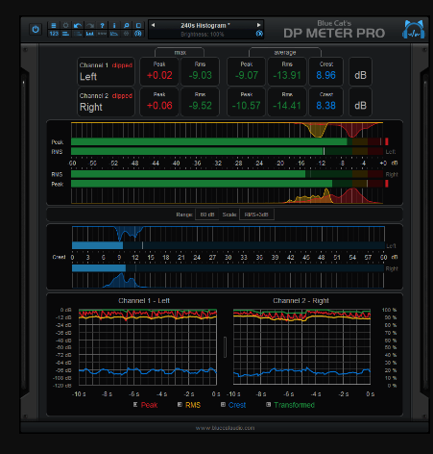The image size is (433, 454).
Task: Click the Right channel red clip LED
Action: [x=387, y=184]
